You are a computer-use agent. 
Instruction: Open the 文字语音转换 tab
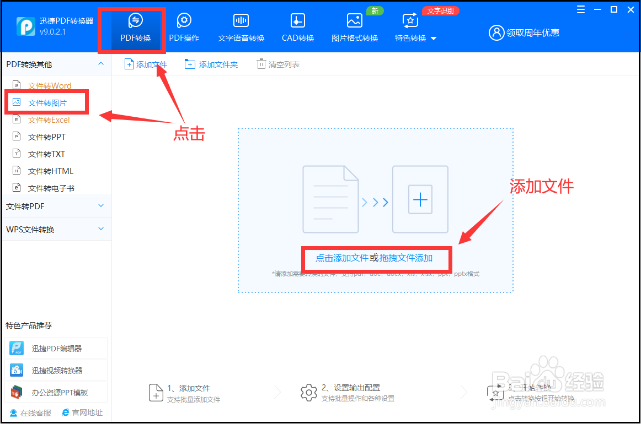[x=241, y=29]
